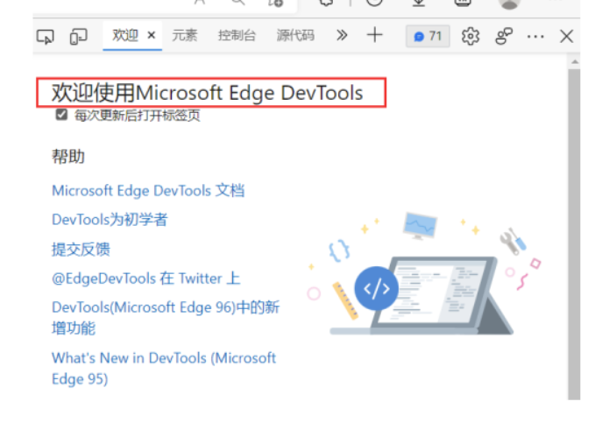Open DevTools settings gear

click(x=471, y=37)
